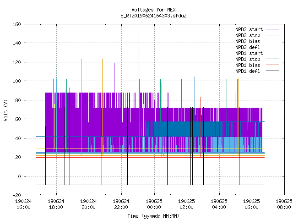Click the Time (yymmdd HH:MM) axis label
The width and height of the screenshot is (293, 220).
pos(153,216)
